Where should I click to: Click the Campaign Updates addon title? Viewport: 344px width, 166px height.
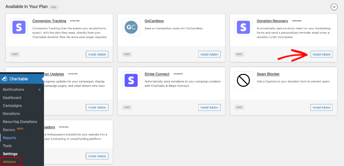54,74
